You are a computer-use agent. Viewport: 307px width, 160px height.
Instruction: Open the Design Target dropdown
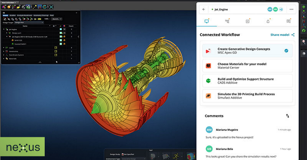tap(29, 22)
